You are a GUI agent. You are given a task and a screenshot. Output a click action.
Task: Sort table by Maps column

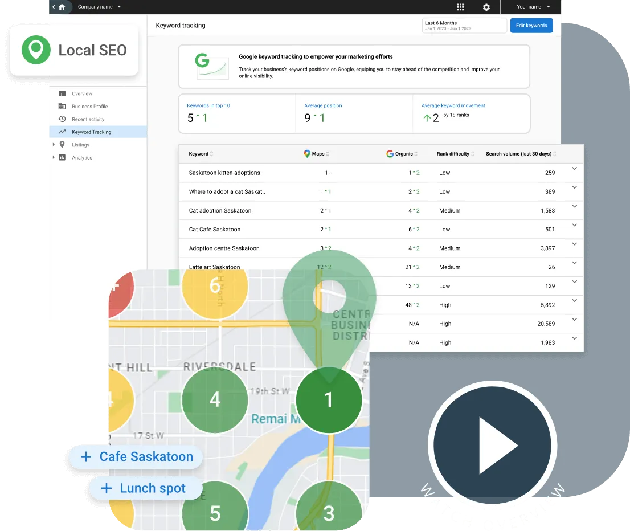click(x=317, y=154)
